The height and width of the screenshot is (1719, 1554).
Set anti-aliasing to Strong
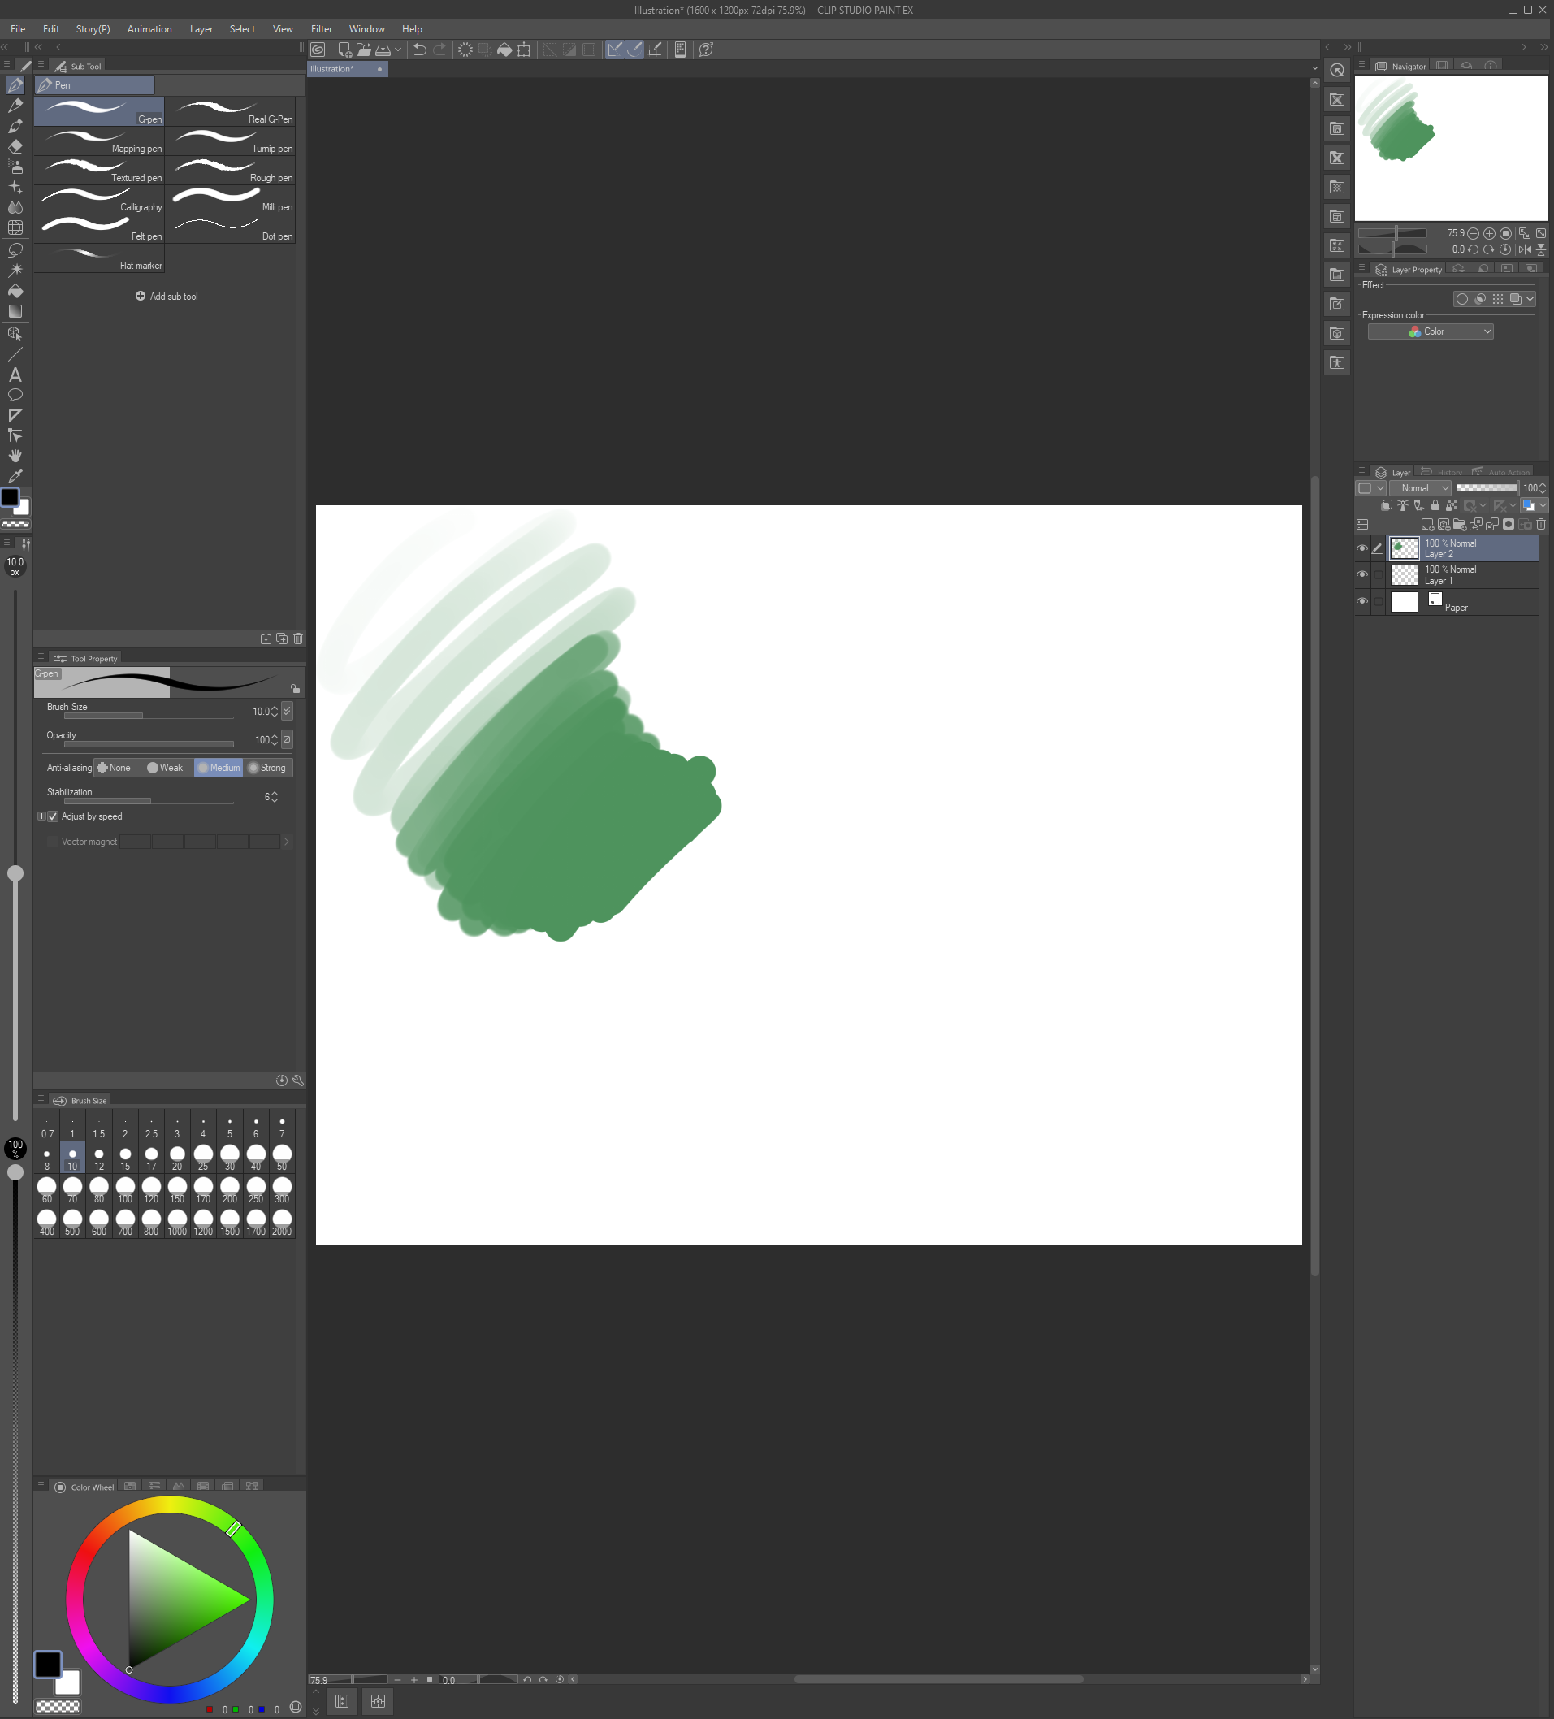(268, 768)
